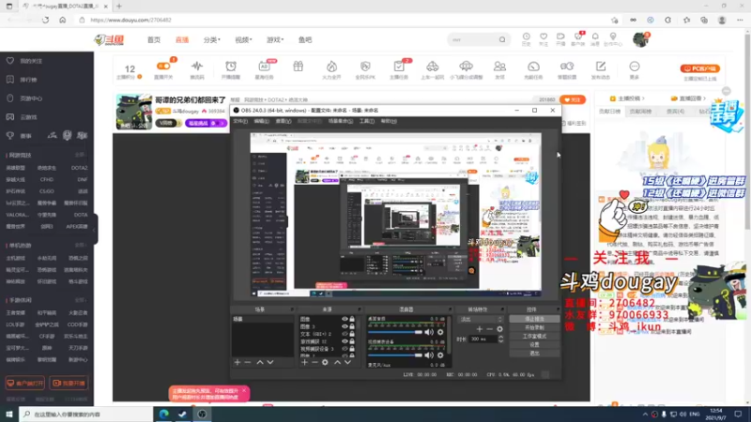
Task: Click 停止推流 button in OBS controls
Action: 534,319
